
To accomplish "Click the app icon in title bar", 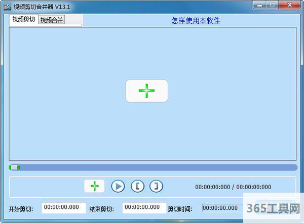I will pyautogui.click(x=7, y=6).
